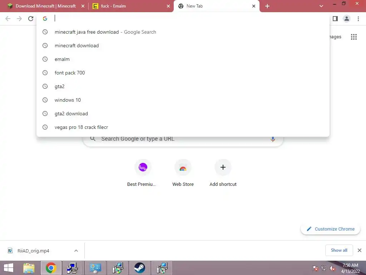The height and width of the screenshot is (275, 366).
Task: Open the Chrome side panel icon
Action: [335, 19]
